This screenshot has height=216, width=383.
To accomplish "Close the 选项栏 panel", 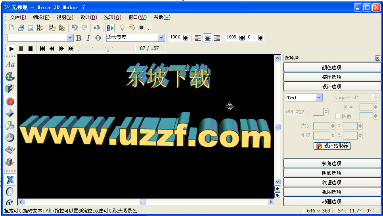I will [377, 58].
